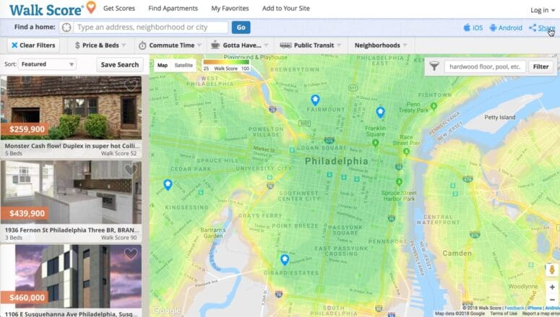This screenshot has height=317, width=560.
Task: Switch to Map view tab
Action: (163, 65)
